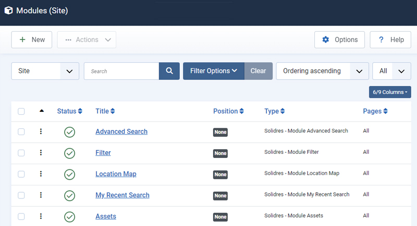
Task: Check the Location Map row checkbox
Action: click(x=21, y=174)
